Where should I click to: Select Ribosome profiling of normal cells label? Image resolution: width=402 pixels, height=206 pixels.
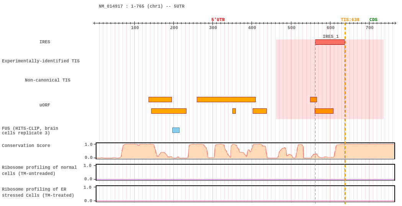(39, 170)
